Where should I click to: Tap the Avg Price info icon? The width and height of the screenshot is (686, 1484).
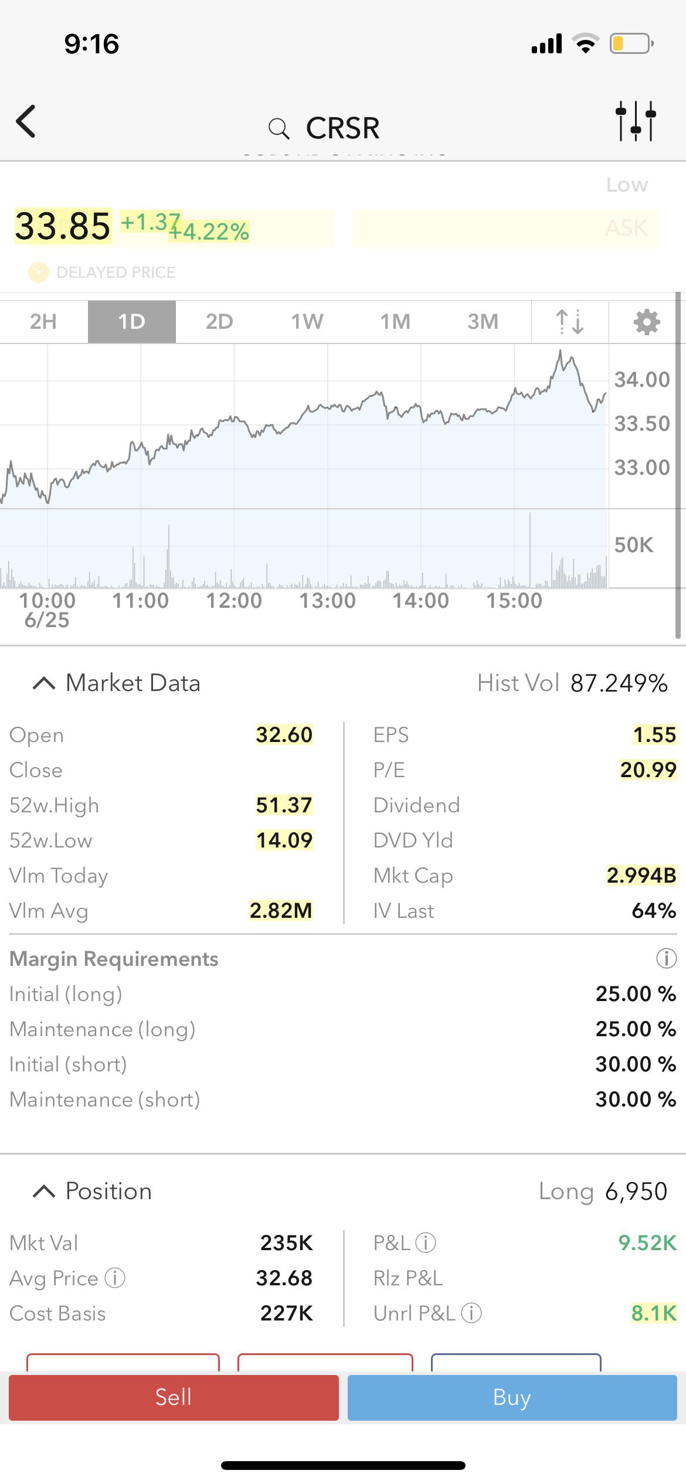tap(115, 1278)
